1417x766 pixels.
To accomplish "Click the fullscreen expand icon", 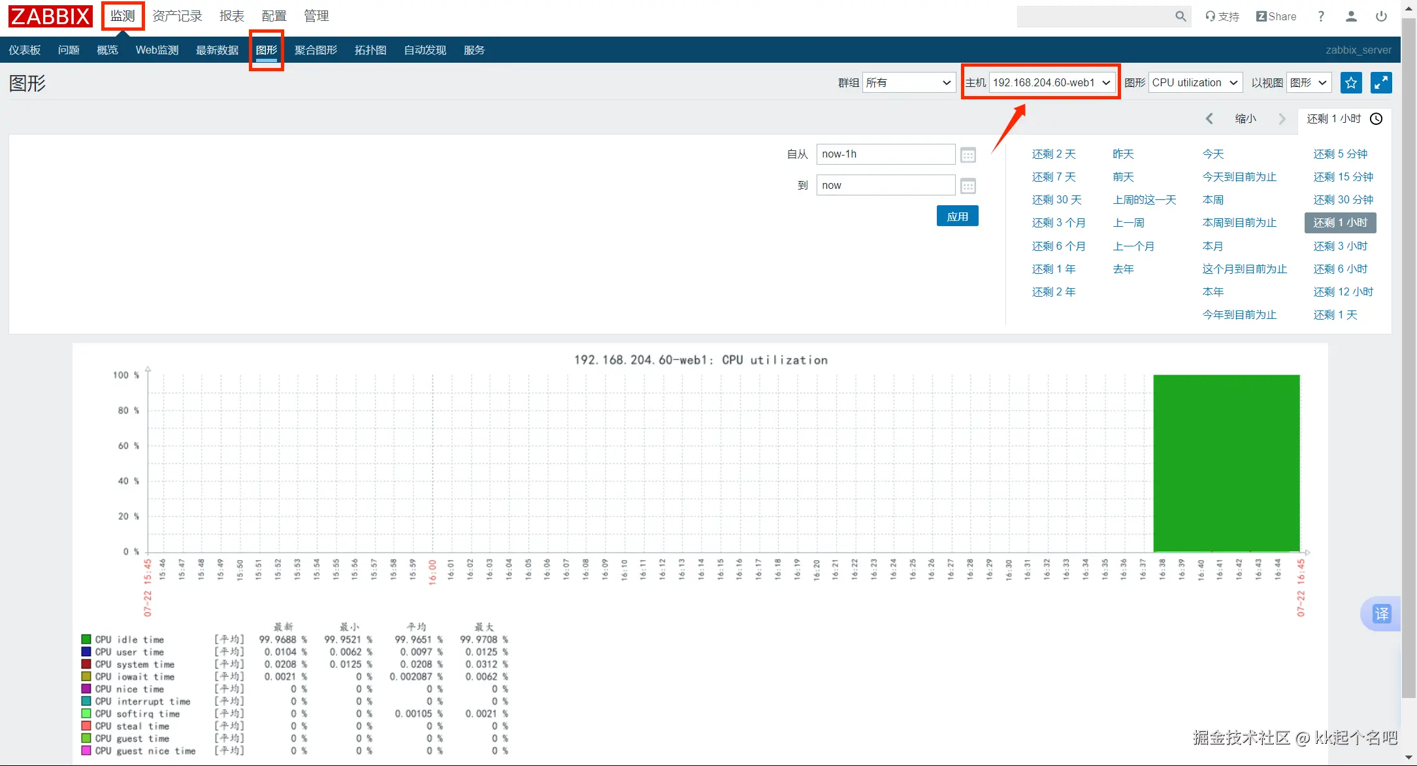I will pyautogui.click(x=1381, y=83).
